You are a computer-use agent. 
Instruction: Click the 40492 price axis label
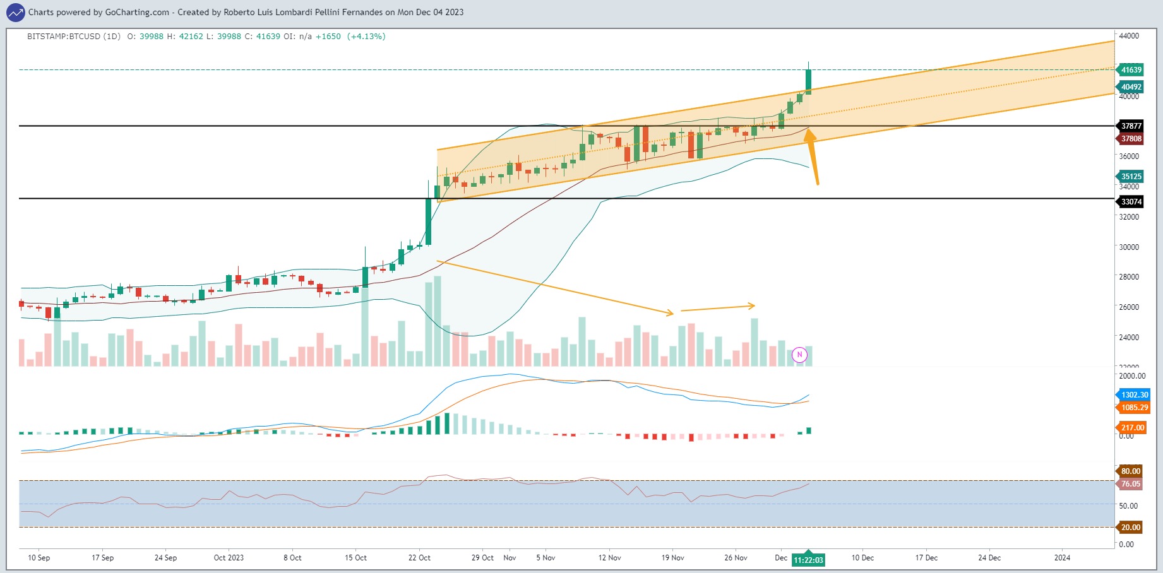1131,87
